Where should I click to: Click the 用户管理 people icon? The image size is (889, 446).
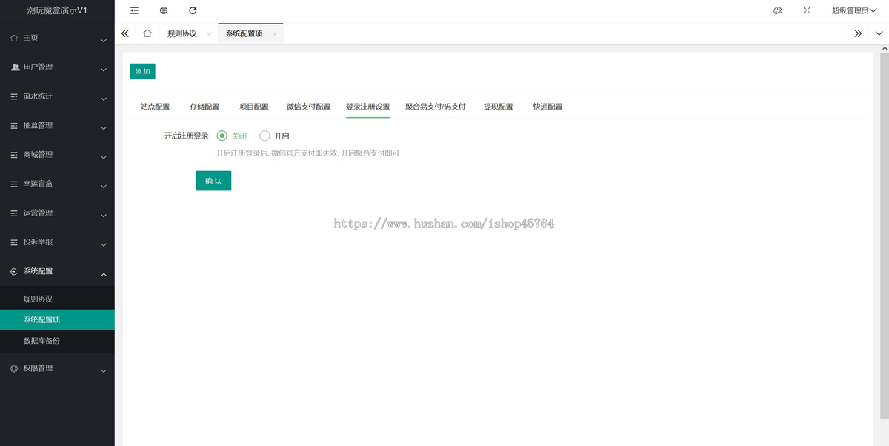point(14,67)
